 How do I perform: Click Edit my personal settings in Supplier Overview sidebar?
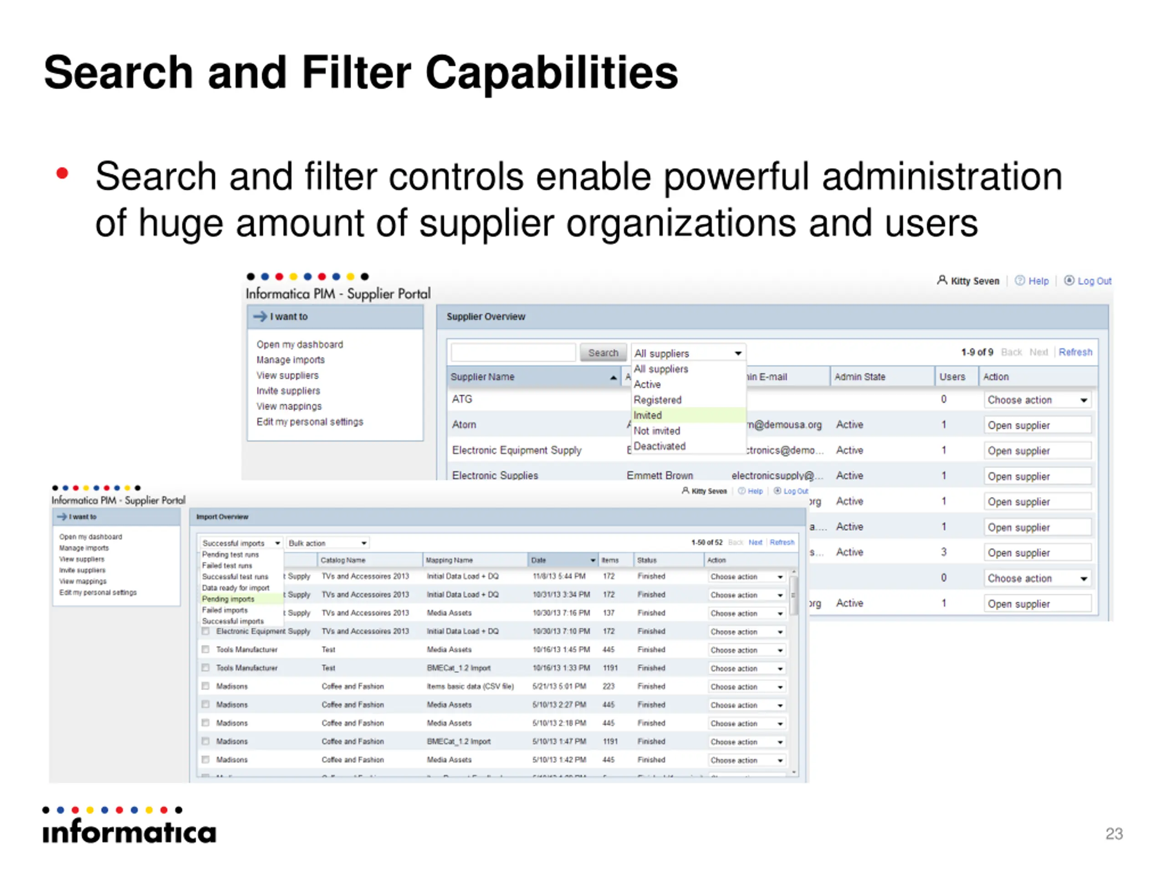point(310,422)
